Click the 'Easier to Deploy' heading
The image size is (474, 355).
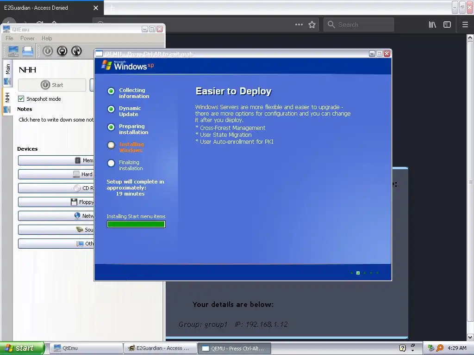(233, 91)
